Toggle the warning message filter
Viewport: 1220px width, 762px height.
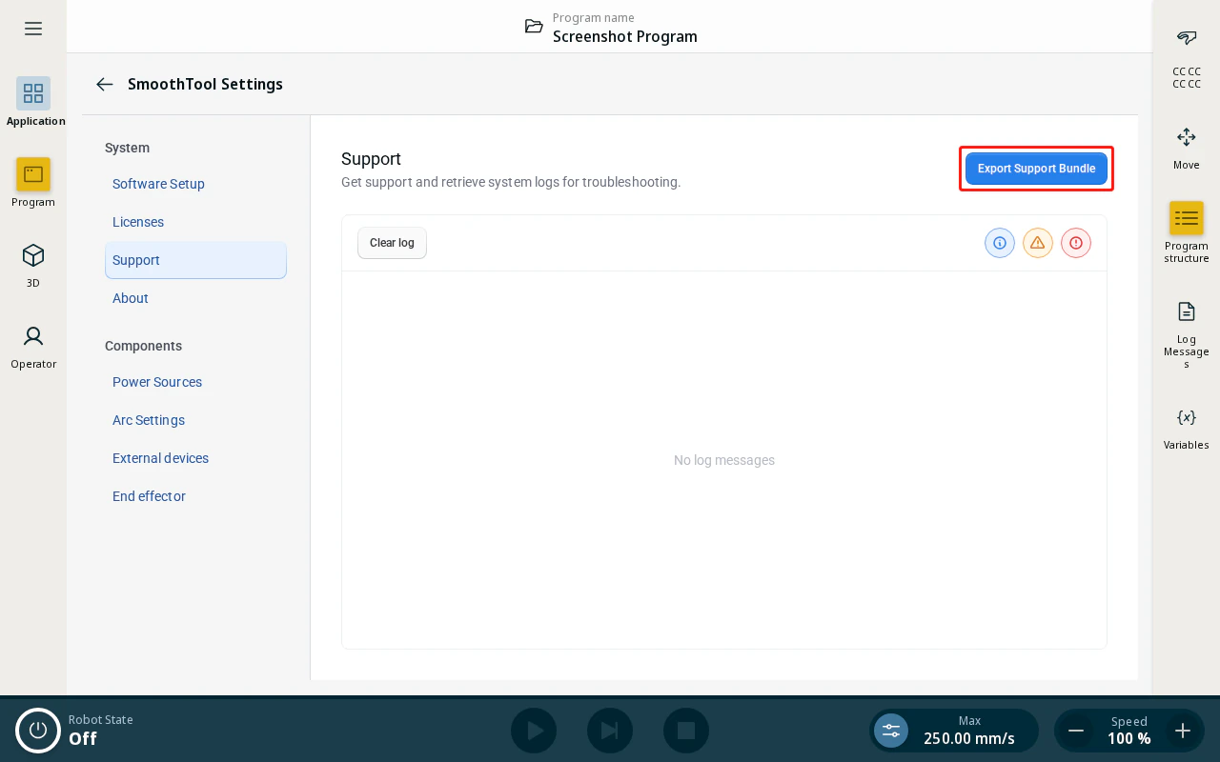(1038, 243)
